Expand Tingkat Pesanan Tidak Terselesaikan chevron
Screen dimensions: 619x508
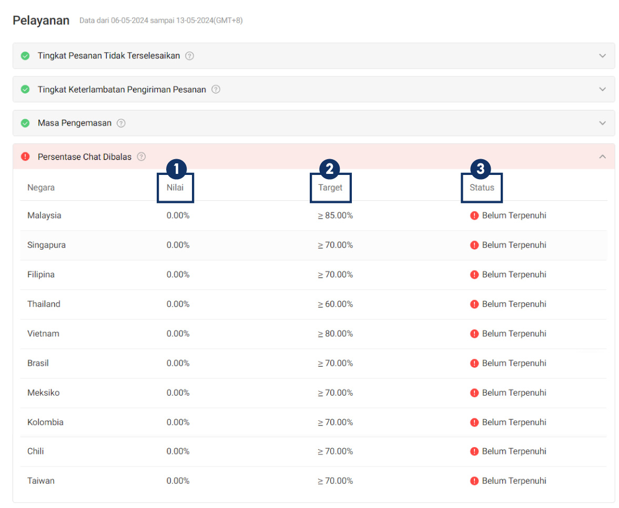click(x=602, y=56)
